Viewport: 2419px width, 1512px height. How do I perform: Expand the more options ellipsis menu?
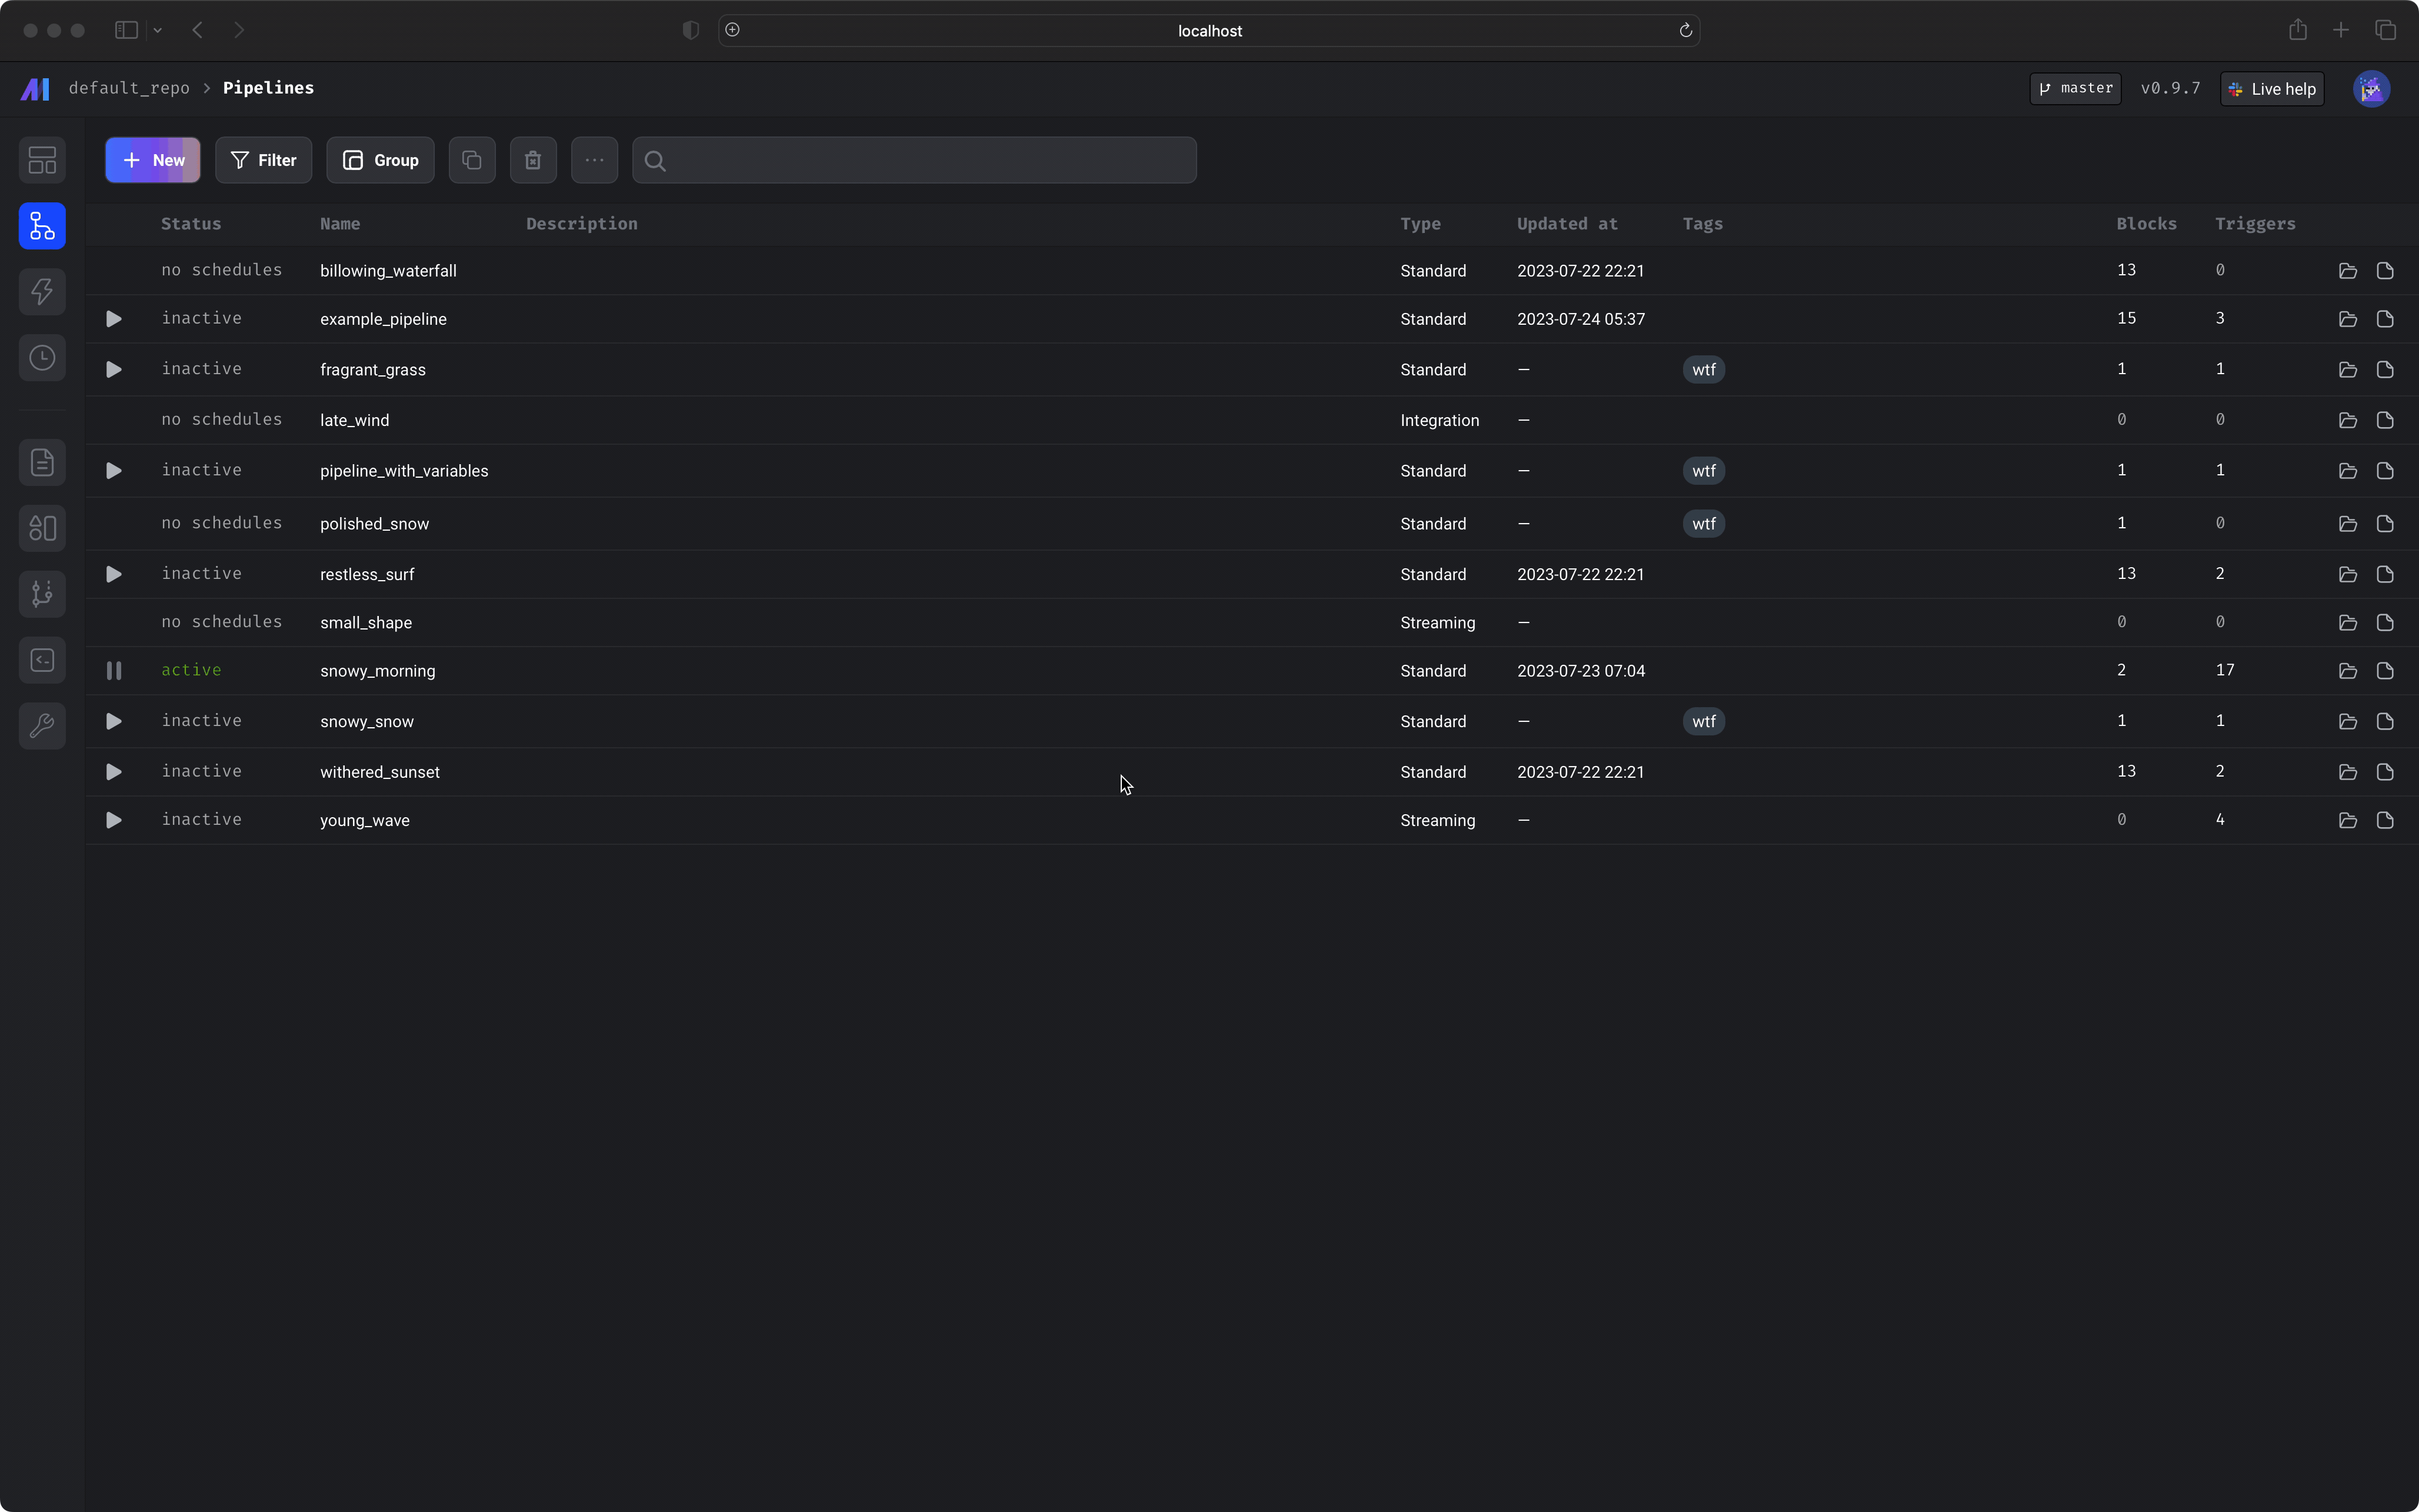click(x=595, y=160)
